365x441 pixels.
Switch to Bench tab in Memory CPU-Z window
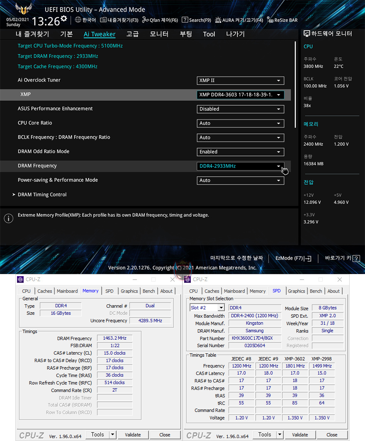(148, 291)
